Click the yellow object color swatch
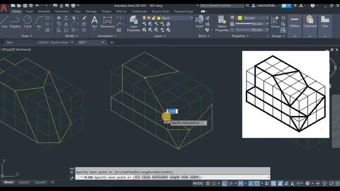Image resolution: width=340 pixels, height=191 pixels. 240,18
